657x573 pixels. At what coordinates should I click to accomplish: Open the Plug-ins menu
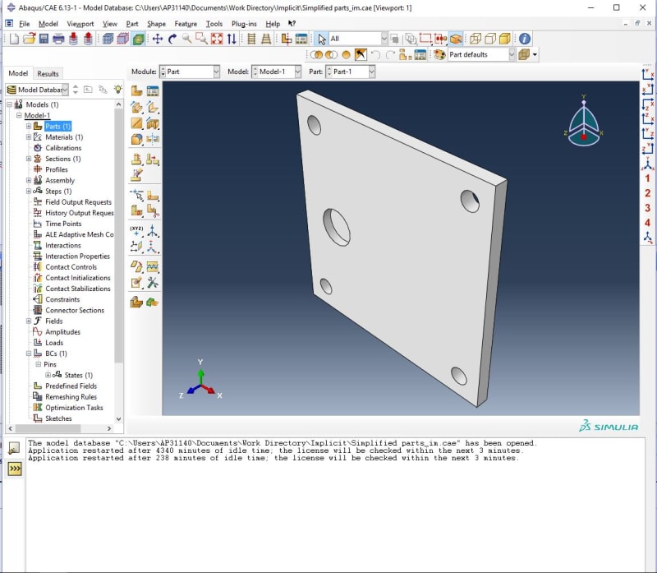click(244, 24)
